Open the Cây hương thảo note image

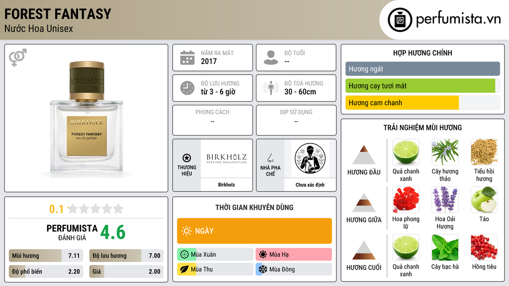445,152
